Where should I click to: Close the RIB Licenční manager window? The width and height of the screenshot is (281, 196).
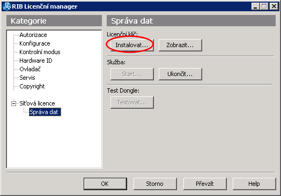[x=274, y=6]
